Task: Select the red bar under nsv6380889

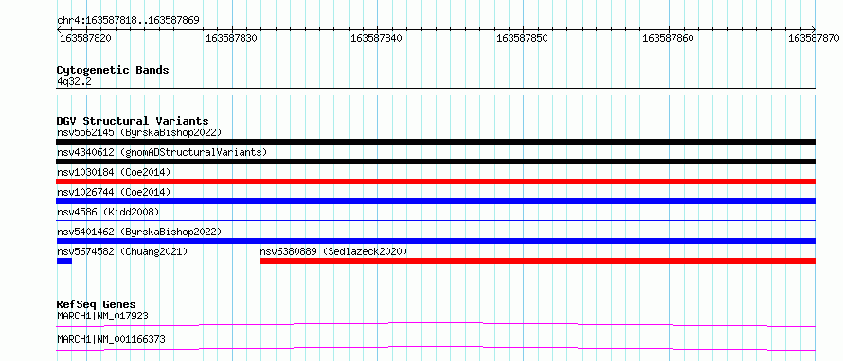Action: pos(538,261)
